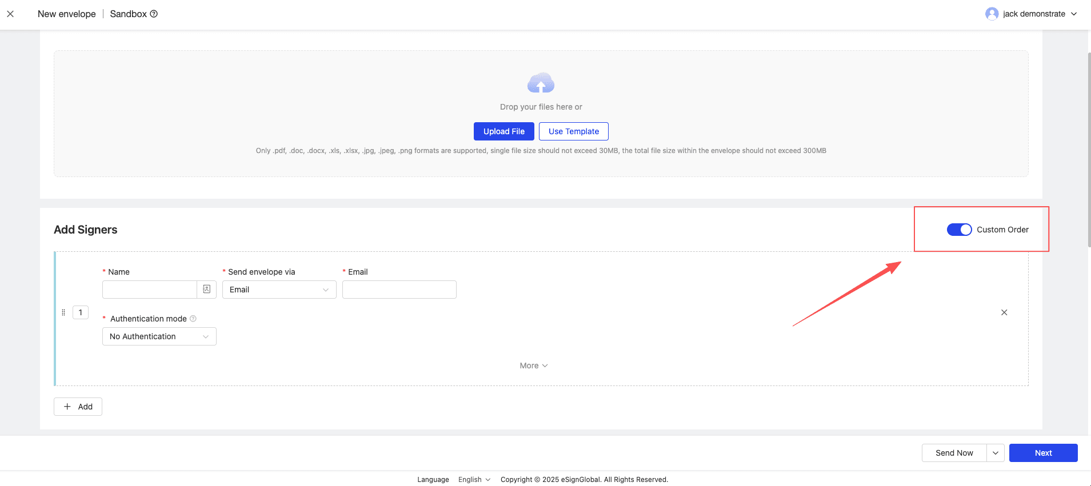Open the Send envelope via dropdown

[x=279, y=290]
